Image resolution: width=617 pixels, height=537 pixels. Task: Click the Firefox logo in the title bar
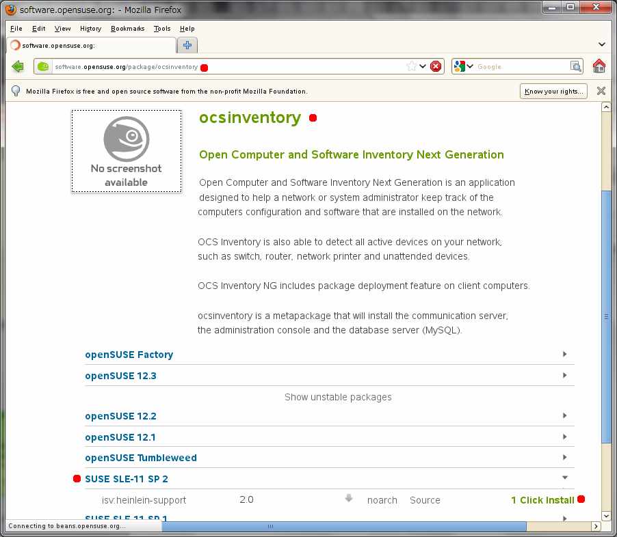point(11,9)
